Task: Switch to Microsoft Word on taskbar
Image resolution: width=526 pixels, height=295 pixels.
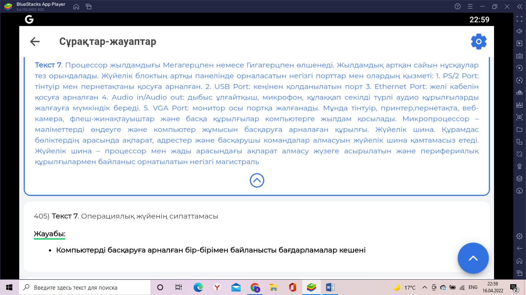Action: [x=330, y=287]
